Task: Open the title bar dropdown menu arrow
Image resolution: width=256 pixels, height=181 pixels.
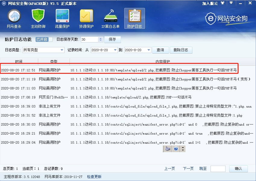Action: click(x=231, y=3)
